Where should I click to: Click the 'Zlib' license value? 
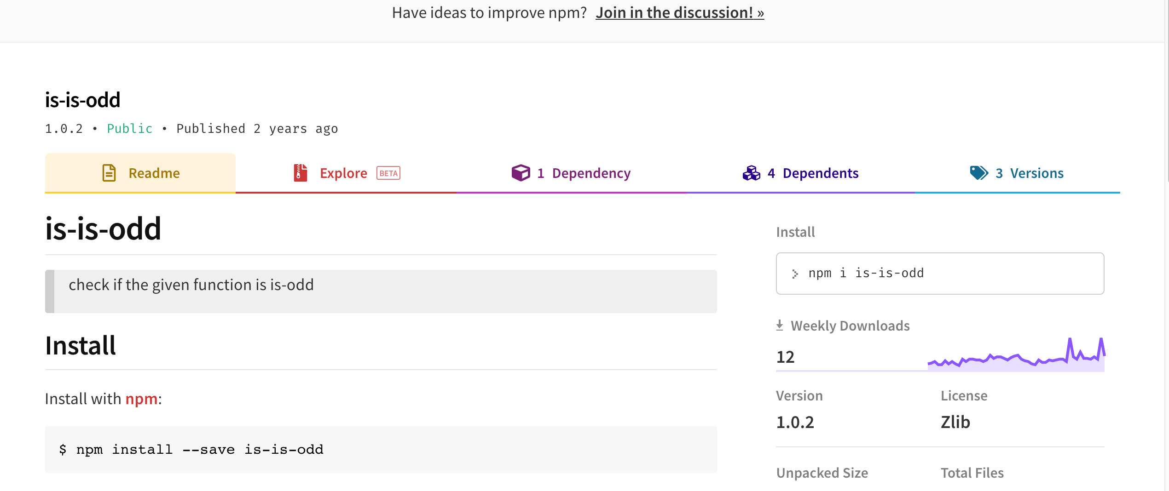click(x=955, y=422)
